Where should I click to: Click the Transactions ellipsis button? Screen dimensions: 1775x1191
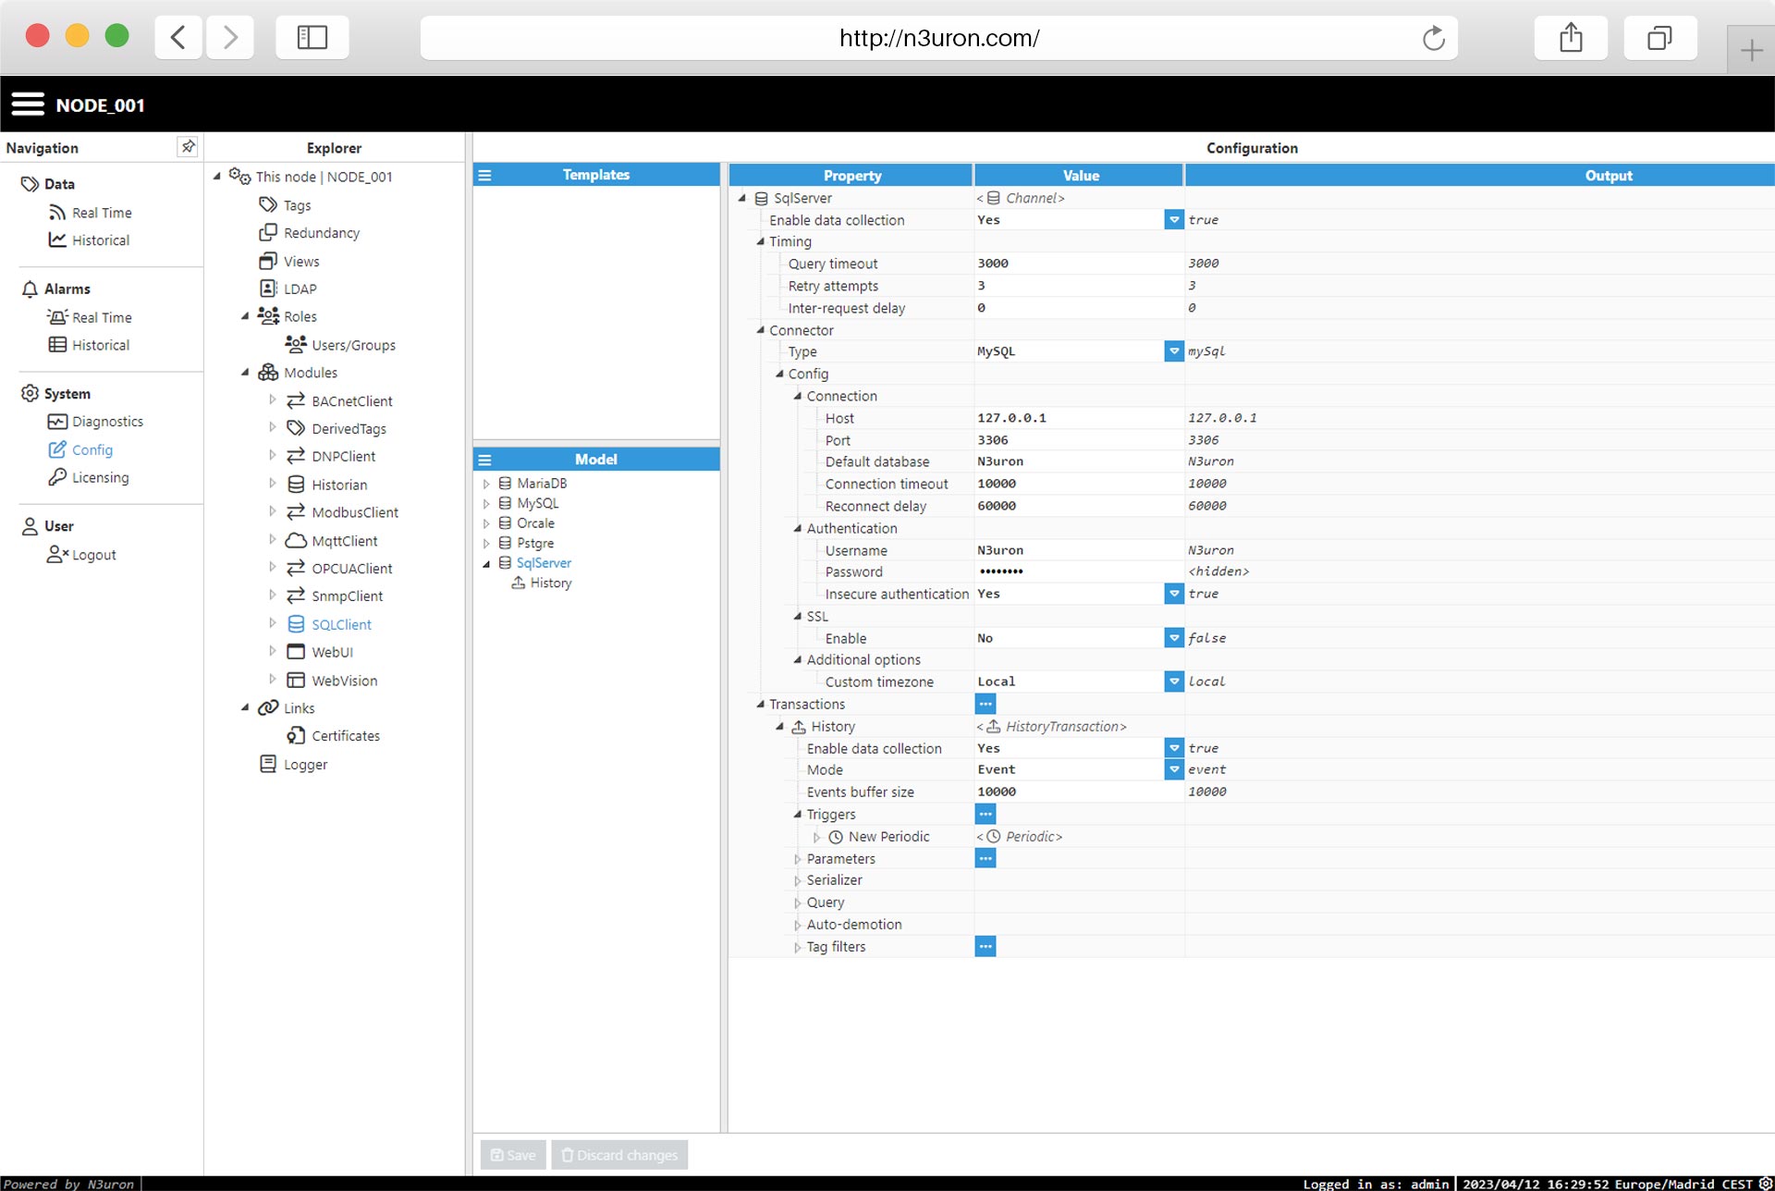coord(985,705)
